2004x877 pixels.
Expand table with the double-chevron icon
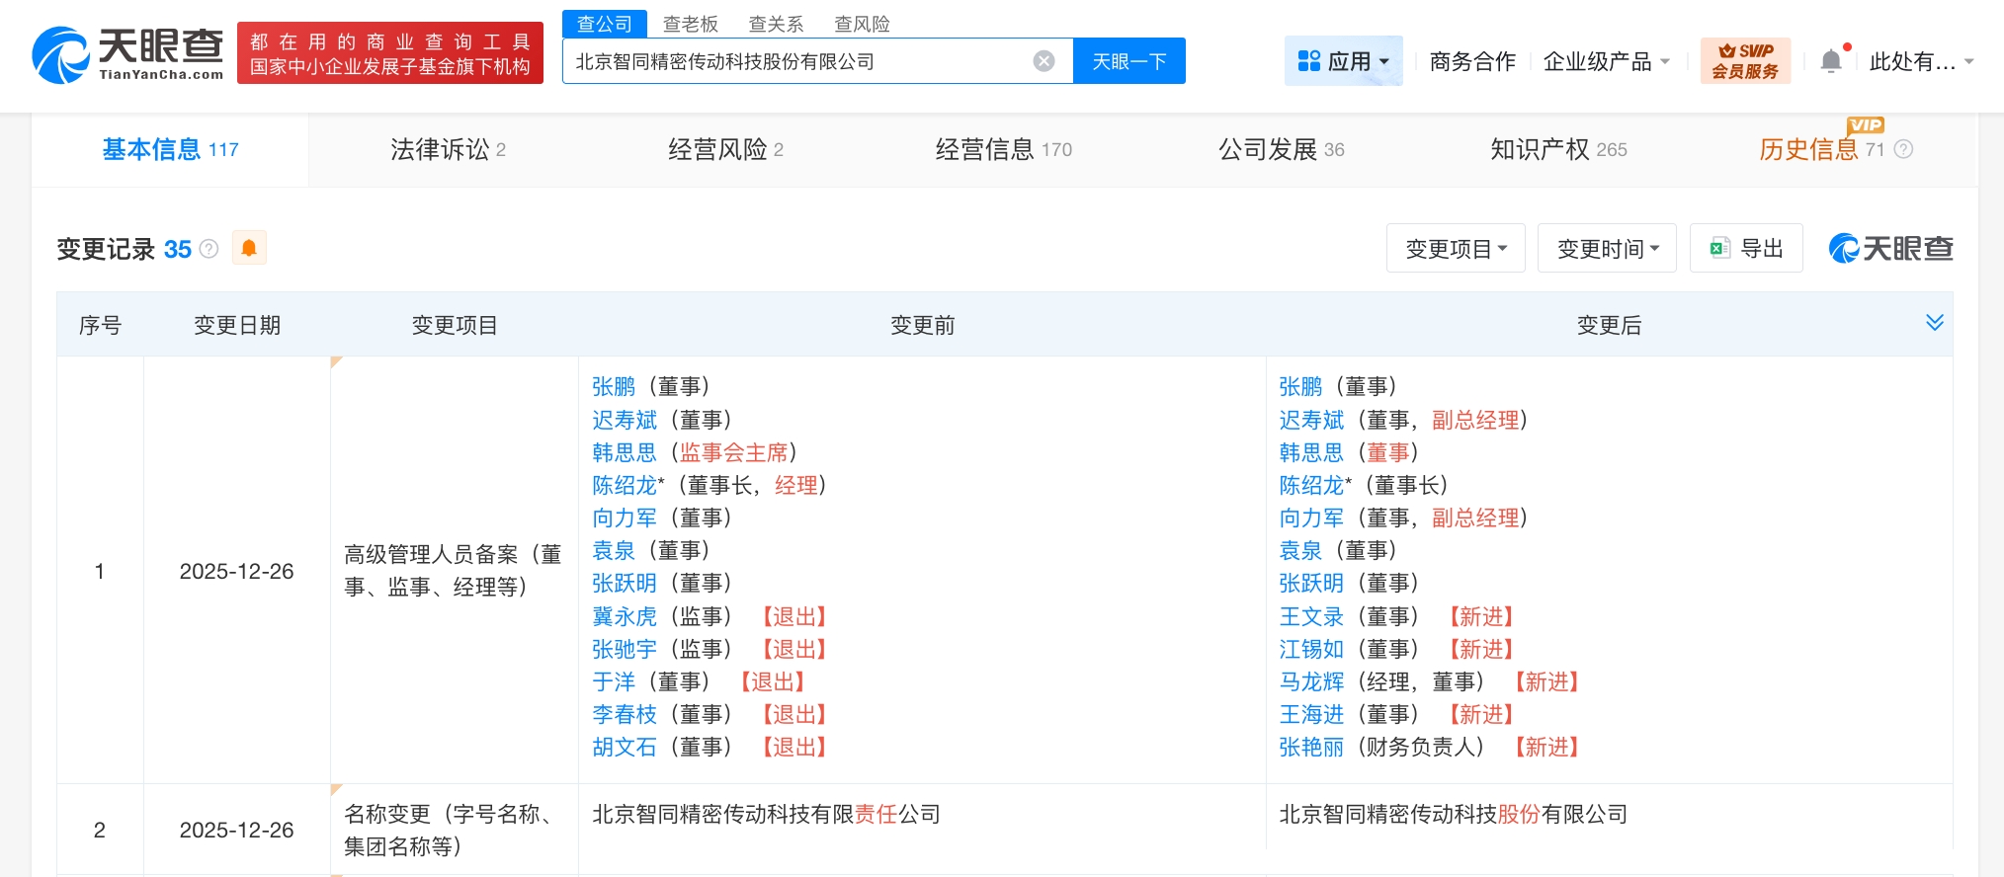pyautogui.click(x=1934, y=323)
